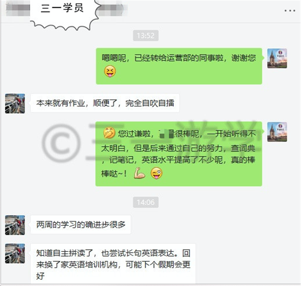Click the 三一学员 speech bubble label

coord(62,9)
